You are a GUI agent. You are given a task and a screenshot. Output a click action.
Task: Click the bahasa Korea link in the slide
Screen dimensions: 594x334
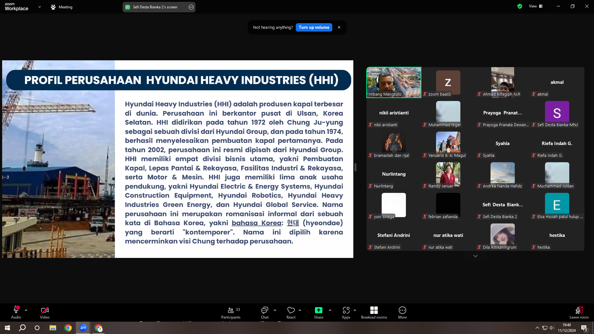(256, 223)
